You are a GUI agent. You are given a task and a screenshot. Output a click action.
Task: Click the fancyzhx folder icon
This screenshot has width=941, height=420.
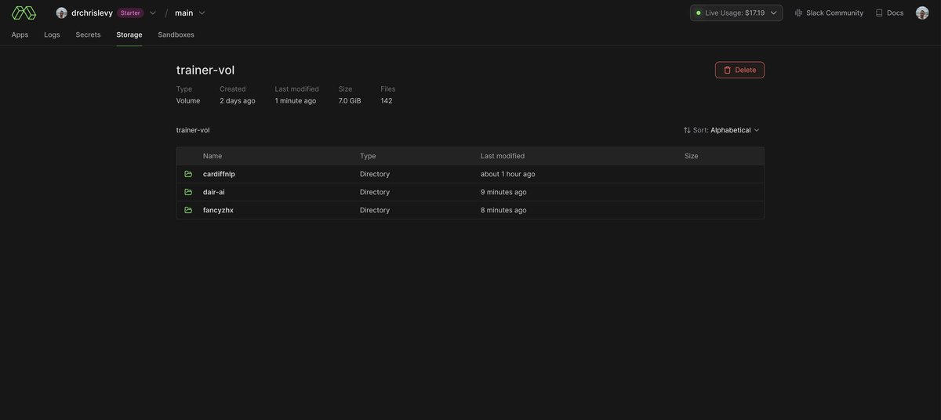point(188,210)
